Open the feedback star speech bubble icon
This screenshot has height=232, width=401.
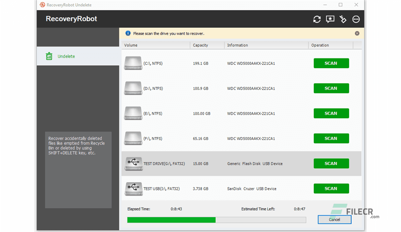point(330,19)
